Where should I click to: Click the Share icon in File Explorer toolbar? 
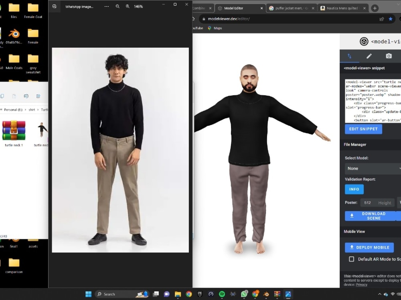coord(38,96)
